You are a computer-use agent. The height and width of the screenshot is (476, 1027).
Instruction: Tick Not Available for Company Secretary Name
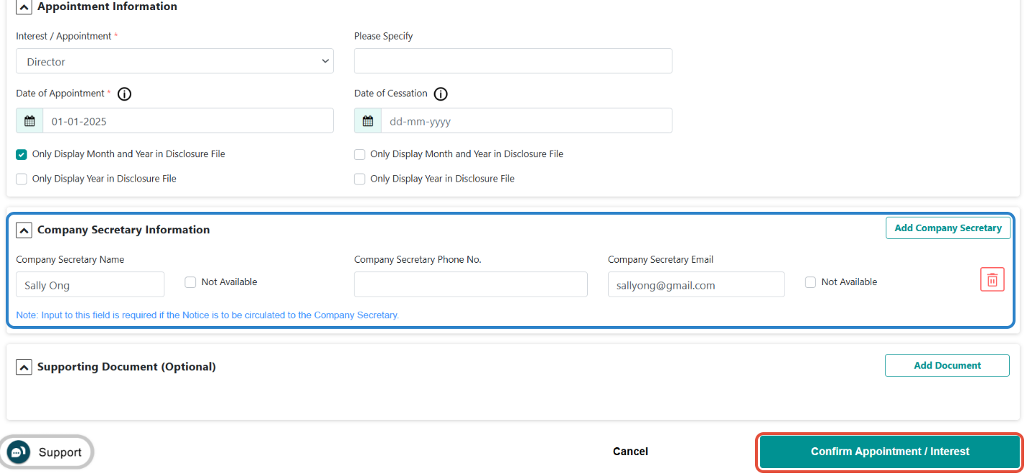(x=190, y=282)
